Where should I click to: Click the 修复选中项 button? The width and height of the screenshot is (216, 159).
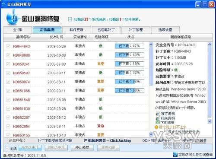point(30,148)
